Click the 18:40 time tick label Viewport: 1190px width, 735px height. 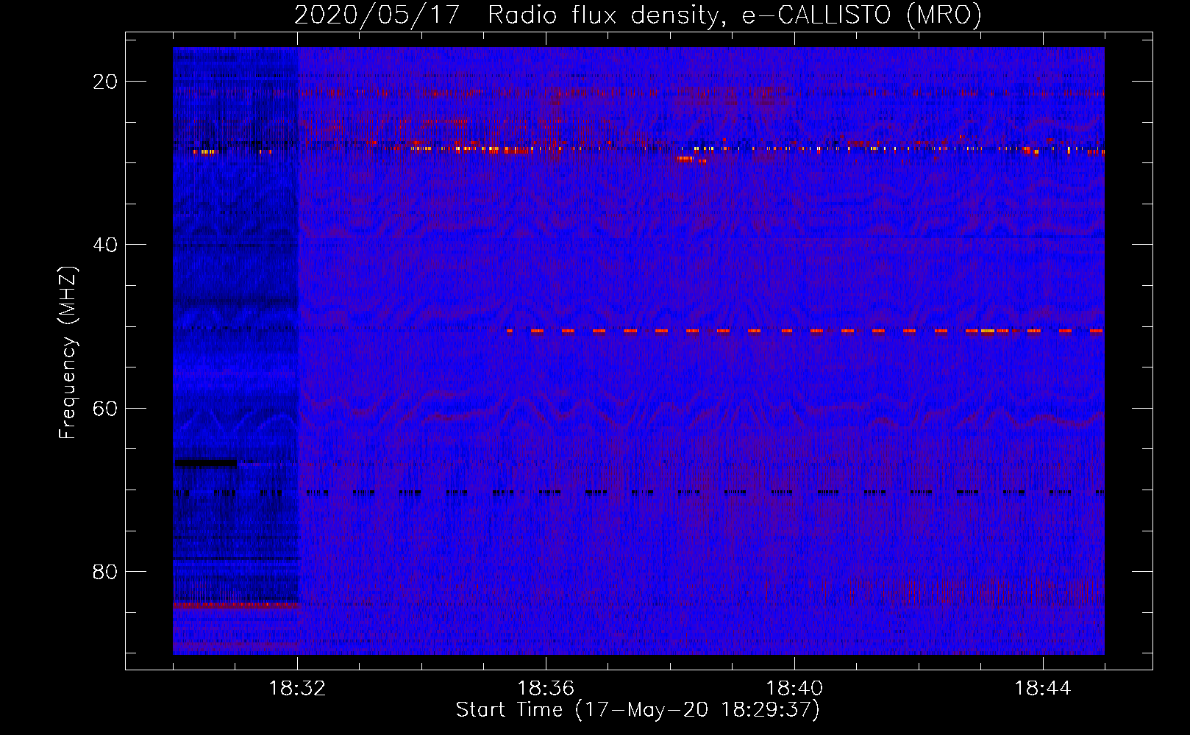794,689
